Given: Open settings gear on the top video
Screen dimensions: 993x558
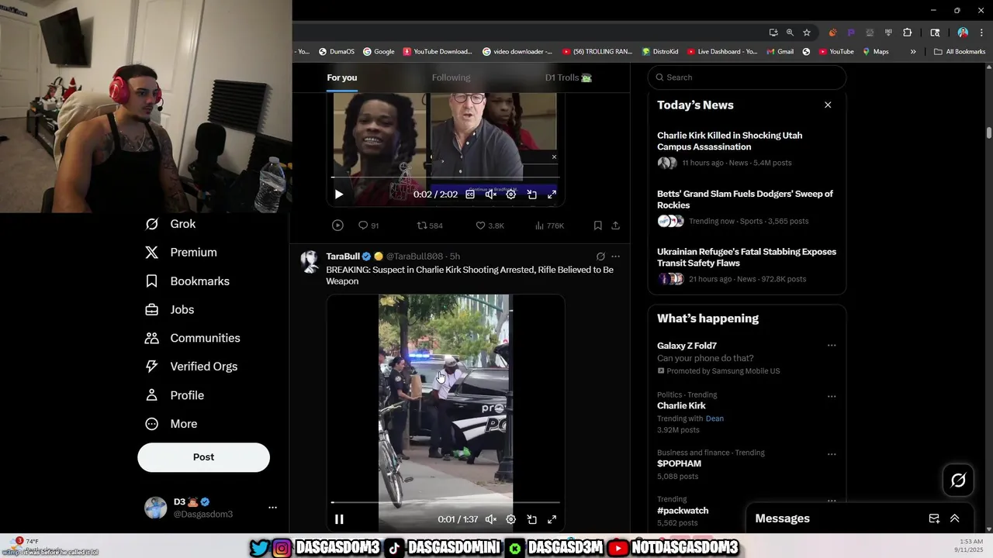Looking at the screenshot, I should pyautogui.click(x=511, y=195).
